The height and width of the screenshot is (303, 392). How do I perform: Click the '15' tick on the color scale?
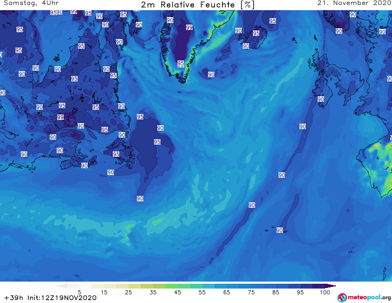click(x=104, y=292)
